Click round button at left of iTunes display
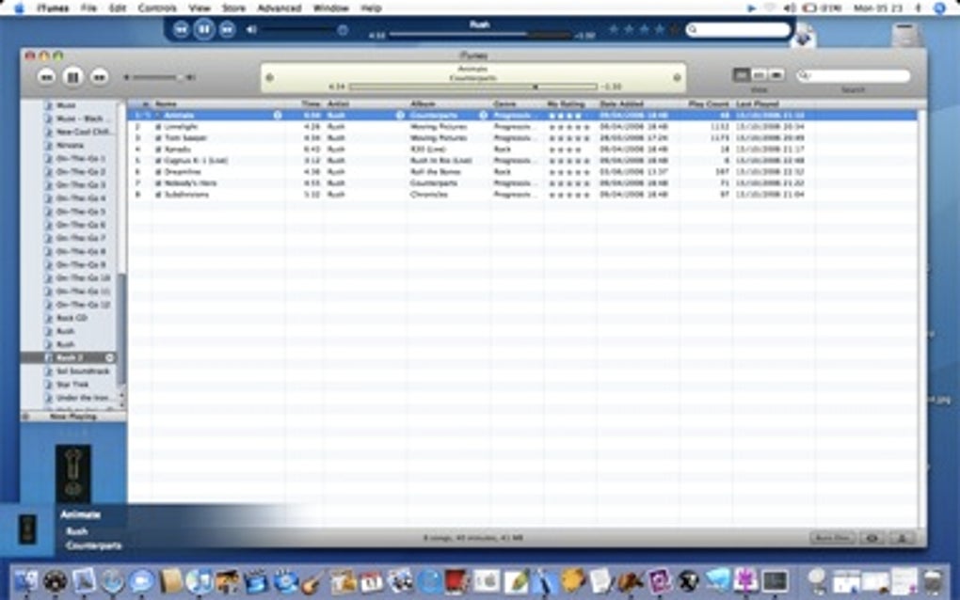The image size is (960, 600). (269, 78)
